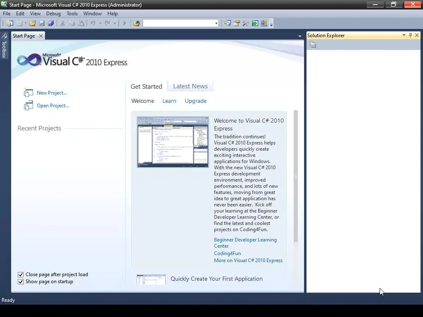Click the Start Page green arrow icon
423x317 pixels.
pos(255,24)
